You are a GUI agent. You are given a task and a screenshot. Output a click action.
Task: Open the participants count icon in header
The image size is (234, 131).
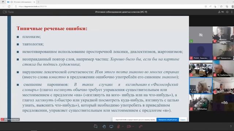coord(221,12)
